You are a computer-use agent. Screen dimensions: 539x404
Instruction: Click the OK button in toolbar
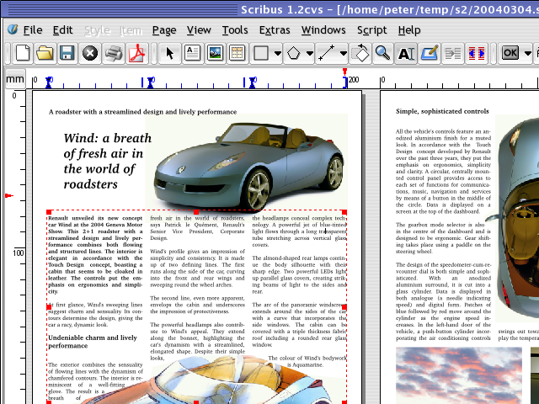tap(510, 53)
